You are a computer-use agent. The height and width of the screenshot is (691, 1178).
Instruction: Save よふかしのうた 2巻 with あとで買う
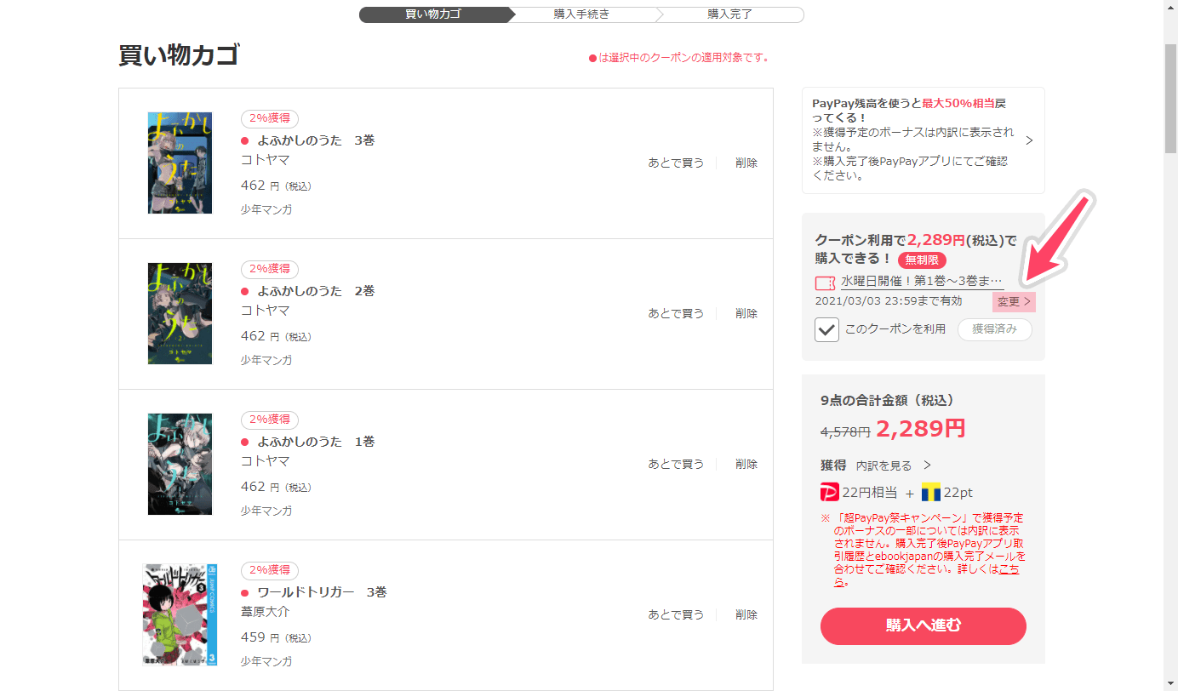coord(676,313)
